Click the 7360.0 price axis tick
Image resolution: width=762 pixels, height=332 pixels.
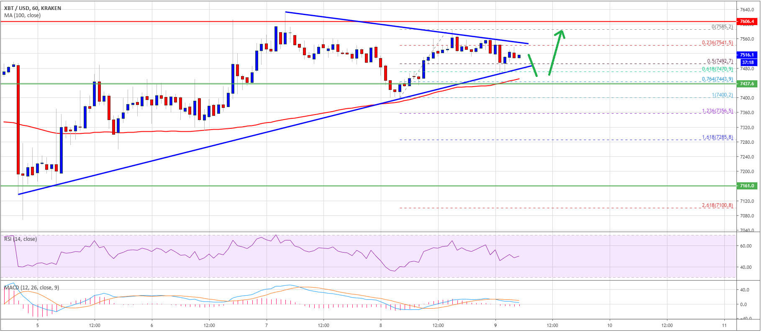[747, 112]
